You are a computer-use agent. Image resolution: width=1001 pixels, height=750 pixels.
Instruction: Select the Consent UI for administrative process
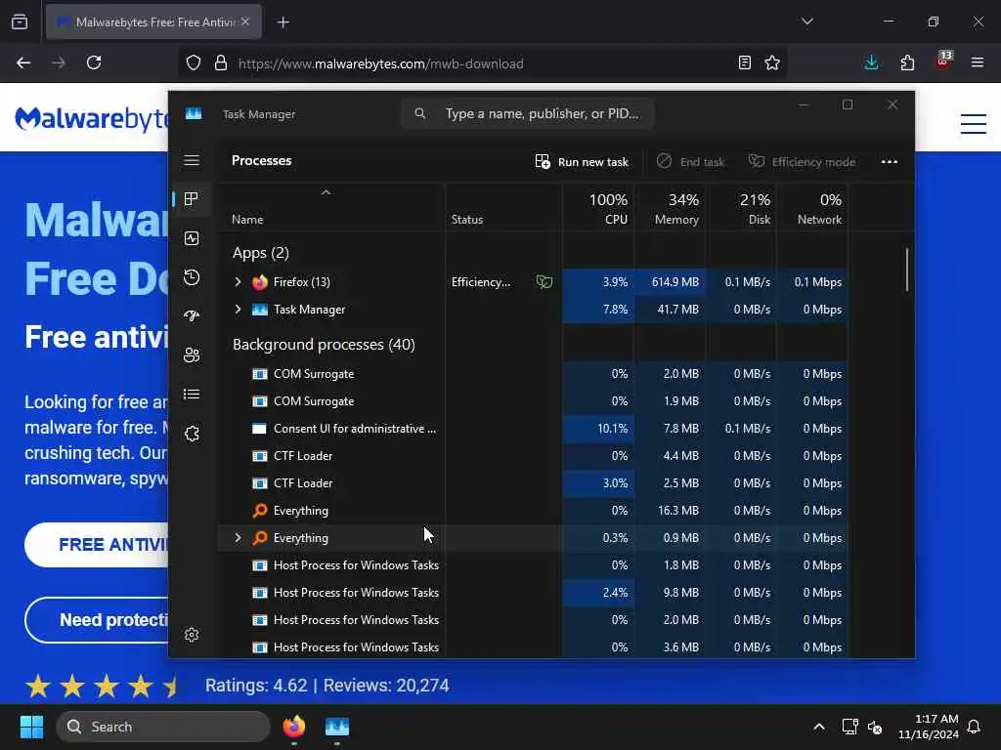533,429
